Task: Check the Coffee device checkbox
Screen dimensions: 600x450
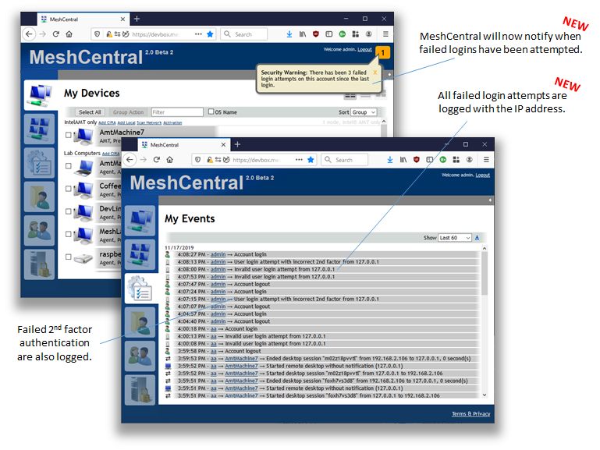Action: pyautogui.click(x=68, y=189)
